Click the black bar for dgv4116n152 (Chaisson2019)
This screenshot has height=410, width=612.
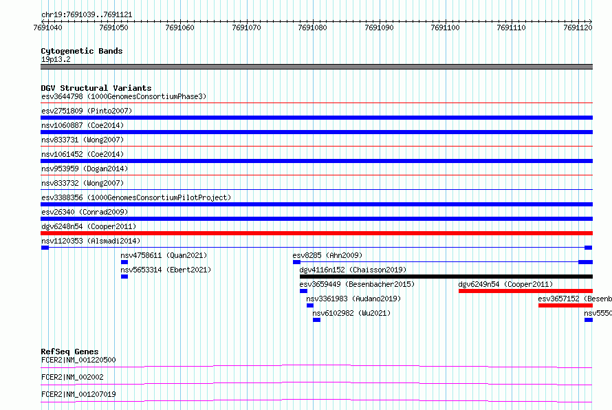click(446, 277)
